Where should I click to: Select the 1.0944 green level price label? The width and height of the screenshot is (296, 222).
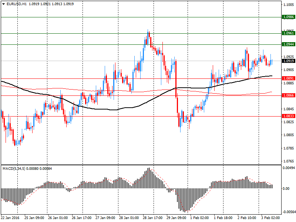(289, 44)
